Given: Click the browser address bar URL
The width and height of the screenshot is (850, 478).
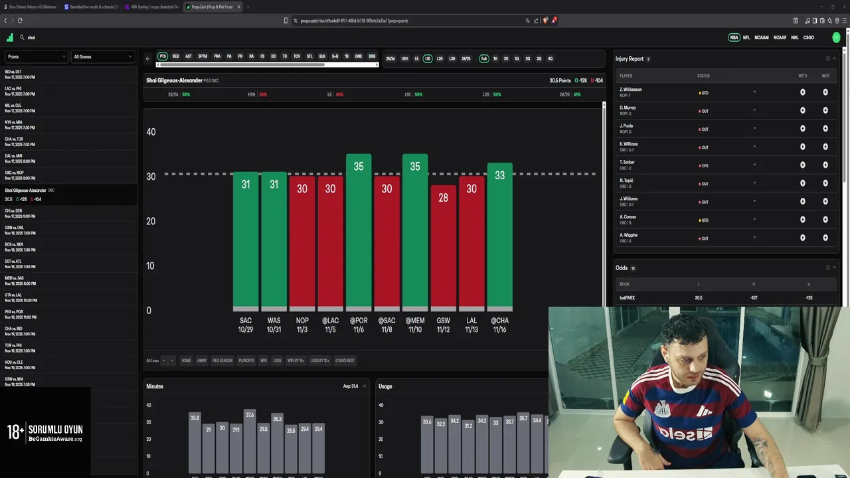Looking at the screenshot, I should 354,21.
